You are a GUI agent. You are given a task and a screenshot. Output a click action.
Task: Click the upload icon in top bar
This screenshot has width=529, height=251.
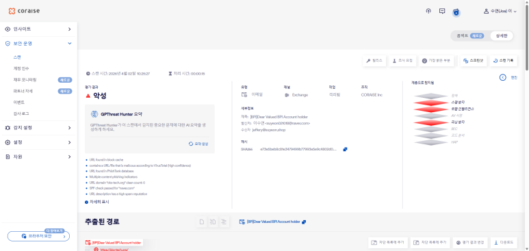click(428, 11)
